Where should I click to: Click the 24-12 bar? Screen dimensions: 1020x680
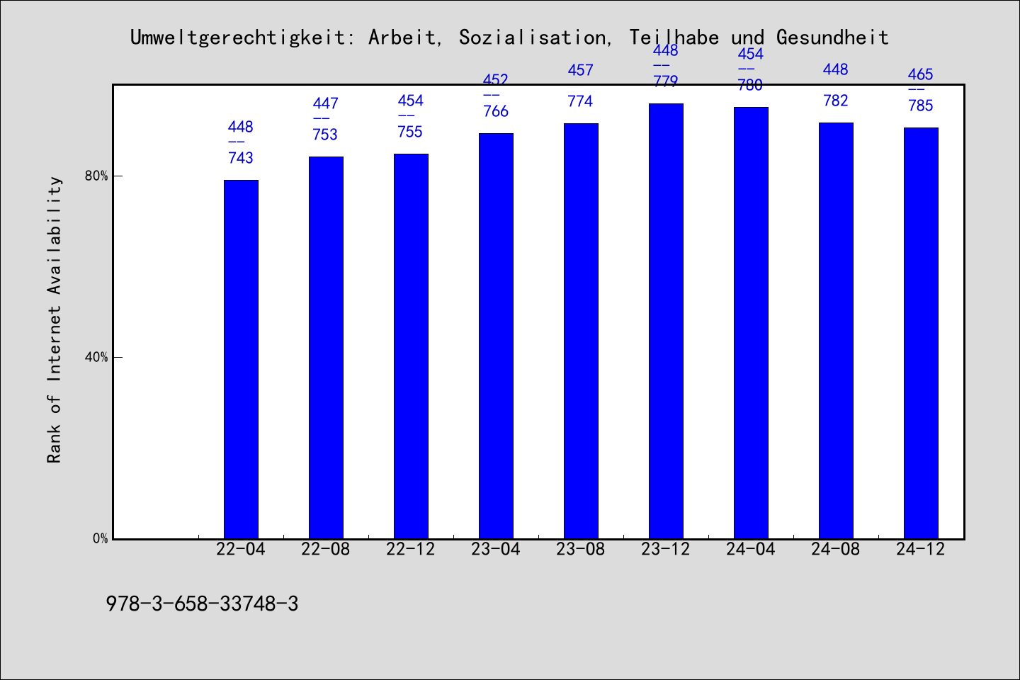click(x=921, y=333)
